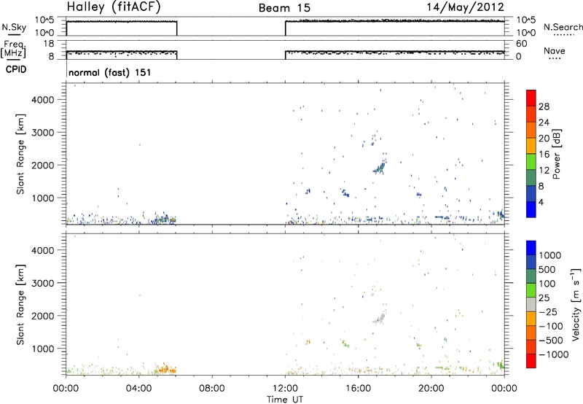Click the "24" label on Power colorbar
583x404 pixels.
coord(544,123)
